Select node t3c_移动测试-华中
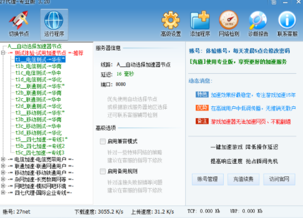Screen dimensions: 303x218 pos(38,126)
